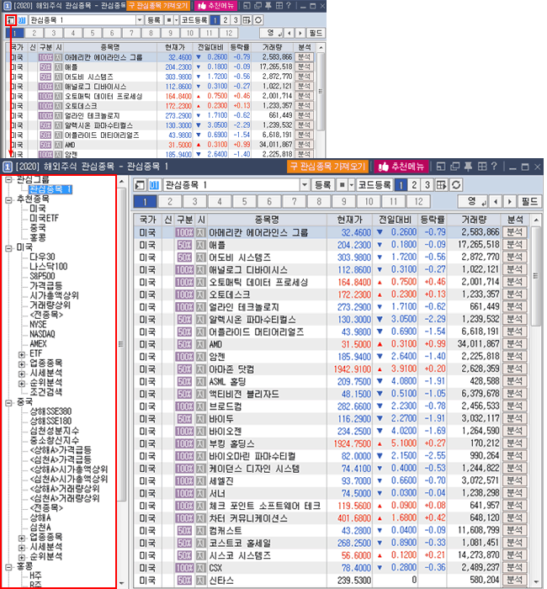547x589 pixels.
Task: Open column layout icon in upper window toolbar
Action: click(x=247, y=20)
